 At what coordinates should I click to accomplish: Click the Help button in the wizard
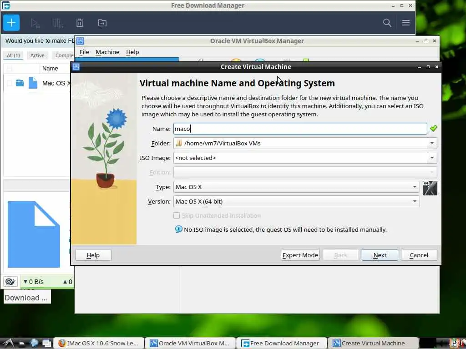(93, 255)
